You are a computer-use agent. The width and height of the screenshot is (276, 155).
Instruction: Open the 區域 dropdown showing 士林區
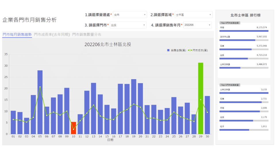pyautogui.click(x=193, y=15)
